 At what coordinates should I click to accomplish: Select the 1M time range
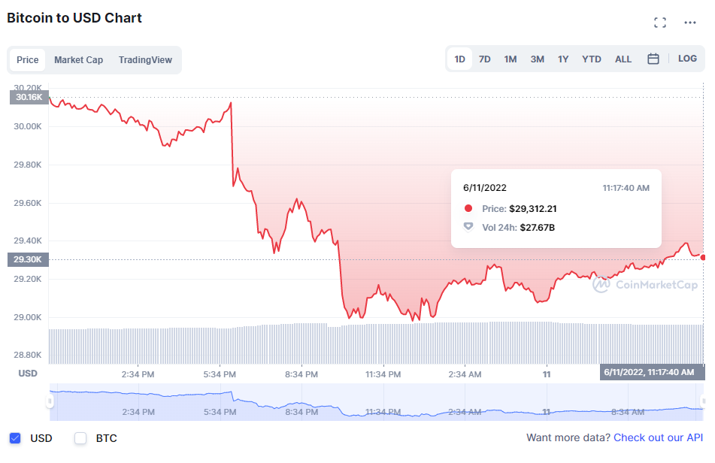(x=510, y=59)
